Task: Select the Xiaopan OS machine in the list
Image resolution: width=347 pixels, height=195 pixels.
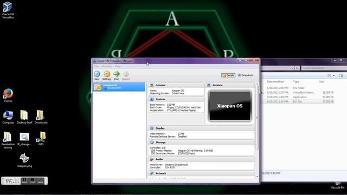Action: coord(119,87)
